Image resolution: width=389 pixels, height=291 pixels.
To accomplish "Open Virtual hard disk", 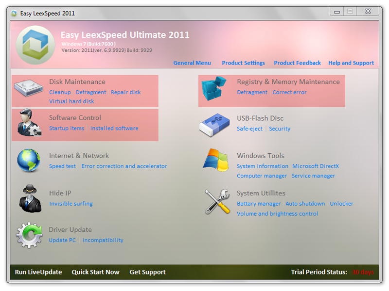I will [x=71, y=101].
